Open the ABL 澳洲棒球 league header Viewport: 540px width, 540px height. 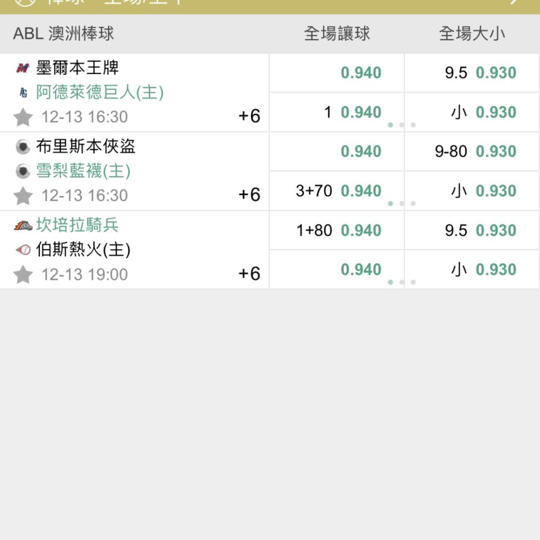pyautogui.click(x=63, y=33)
